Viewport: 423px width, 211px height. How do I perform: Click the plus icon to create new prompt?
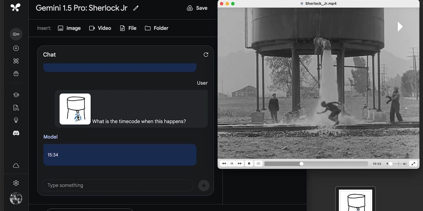click(x=16, y=48)
